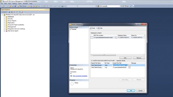Click browse button for Log file path
This screenshot has height=97, width=173.
129,67
